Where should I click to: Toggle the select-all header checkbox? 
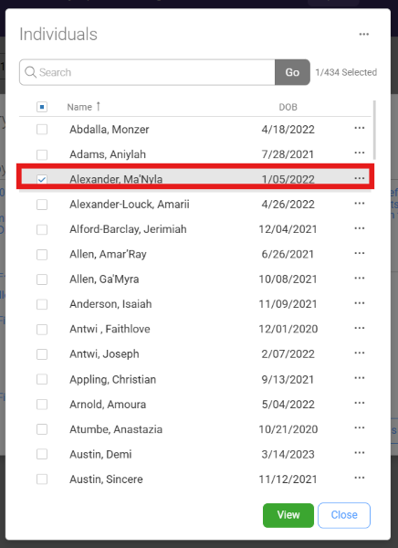42,107
